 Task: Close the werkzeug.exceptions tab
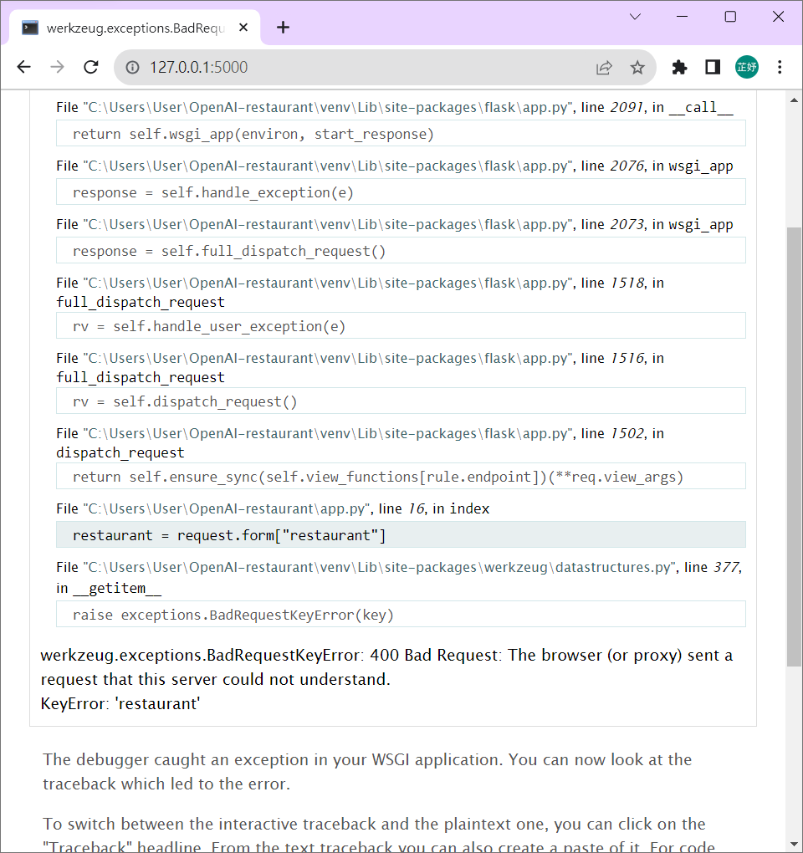[243, 28]
